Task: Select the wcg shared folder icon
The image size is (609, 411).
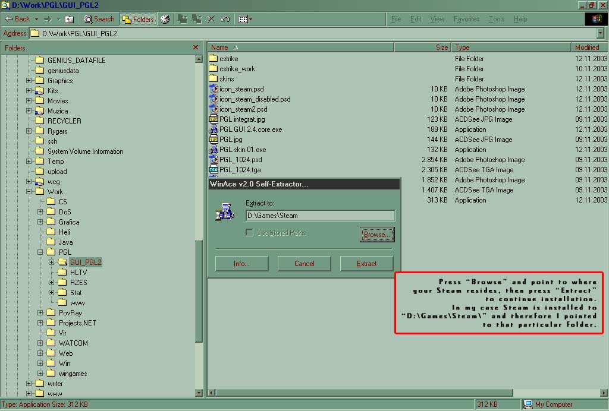Action: [x=39, y=182]
